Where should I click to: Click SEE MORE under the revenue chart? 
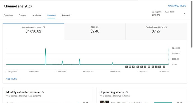tap(11, 79)
